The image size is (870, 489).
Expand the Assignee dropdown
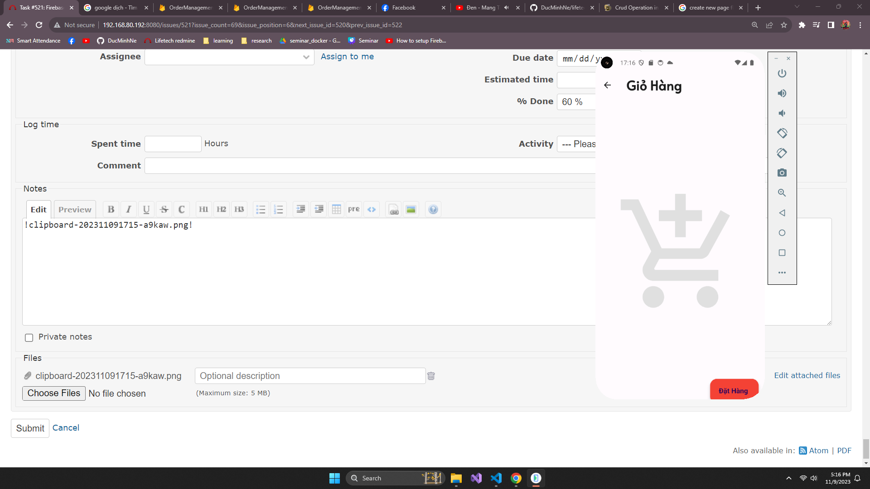pyautogui.click(x=229, y=57)
